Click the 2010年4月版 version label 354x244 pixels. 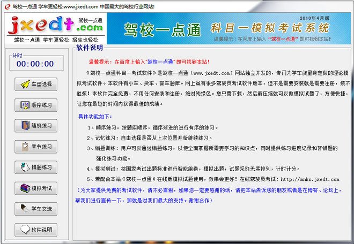point(314,18)
